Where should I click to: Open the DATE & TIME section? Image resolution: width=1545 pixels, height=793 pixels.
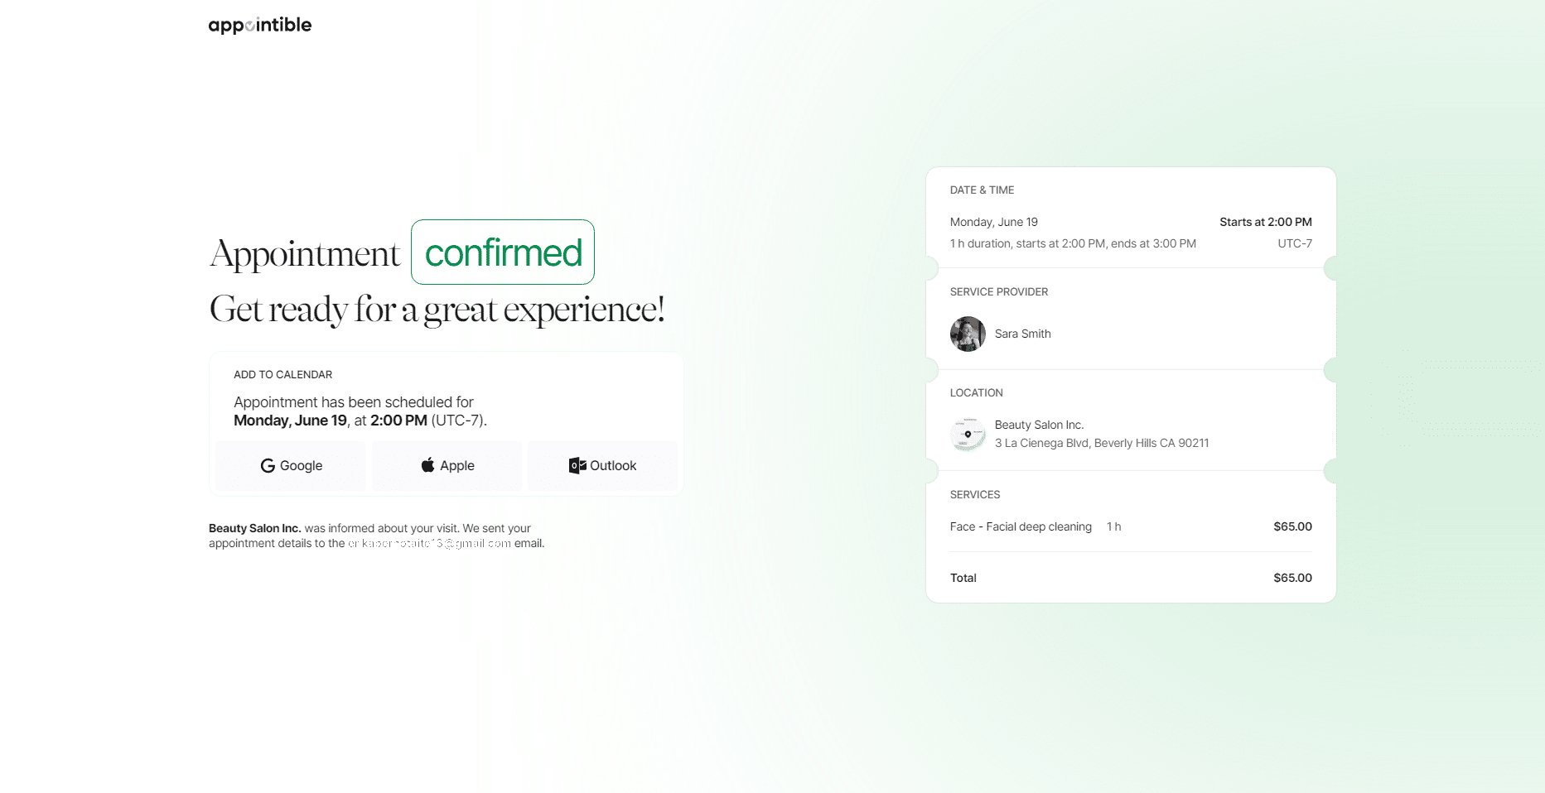coord(983,190)
